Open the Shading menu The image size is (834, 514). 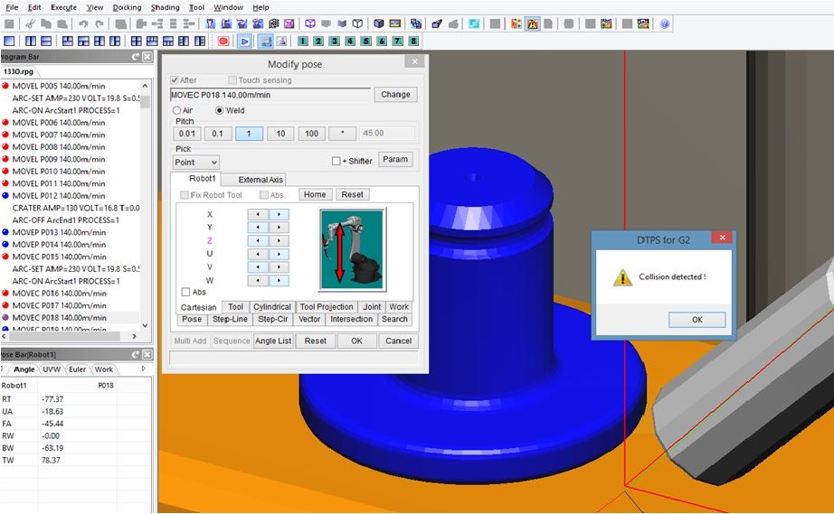(x=165, y=7)
